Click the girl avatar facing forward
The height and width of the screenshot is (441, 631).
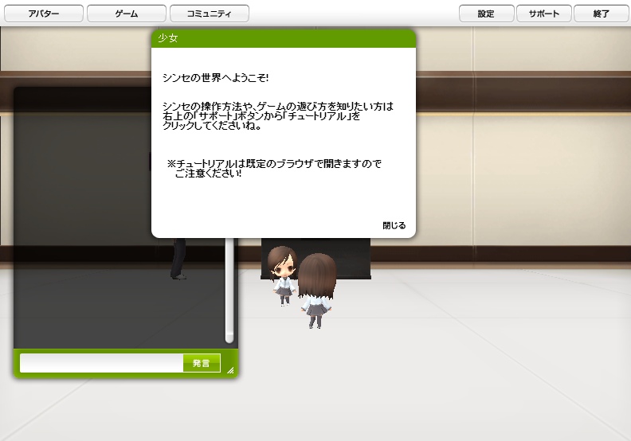pyautogui.click(x=282, y=275)
